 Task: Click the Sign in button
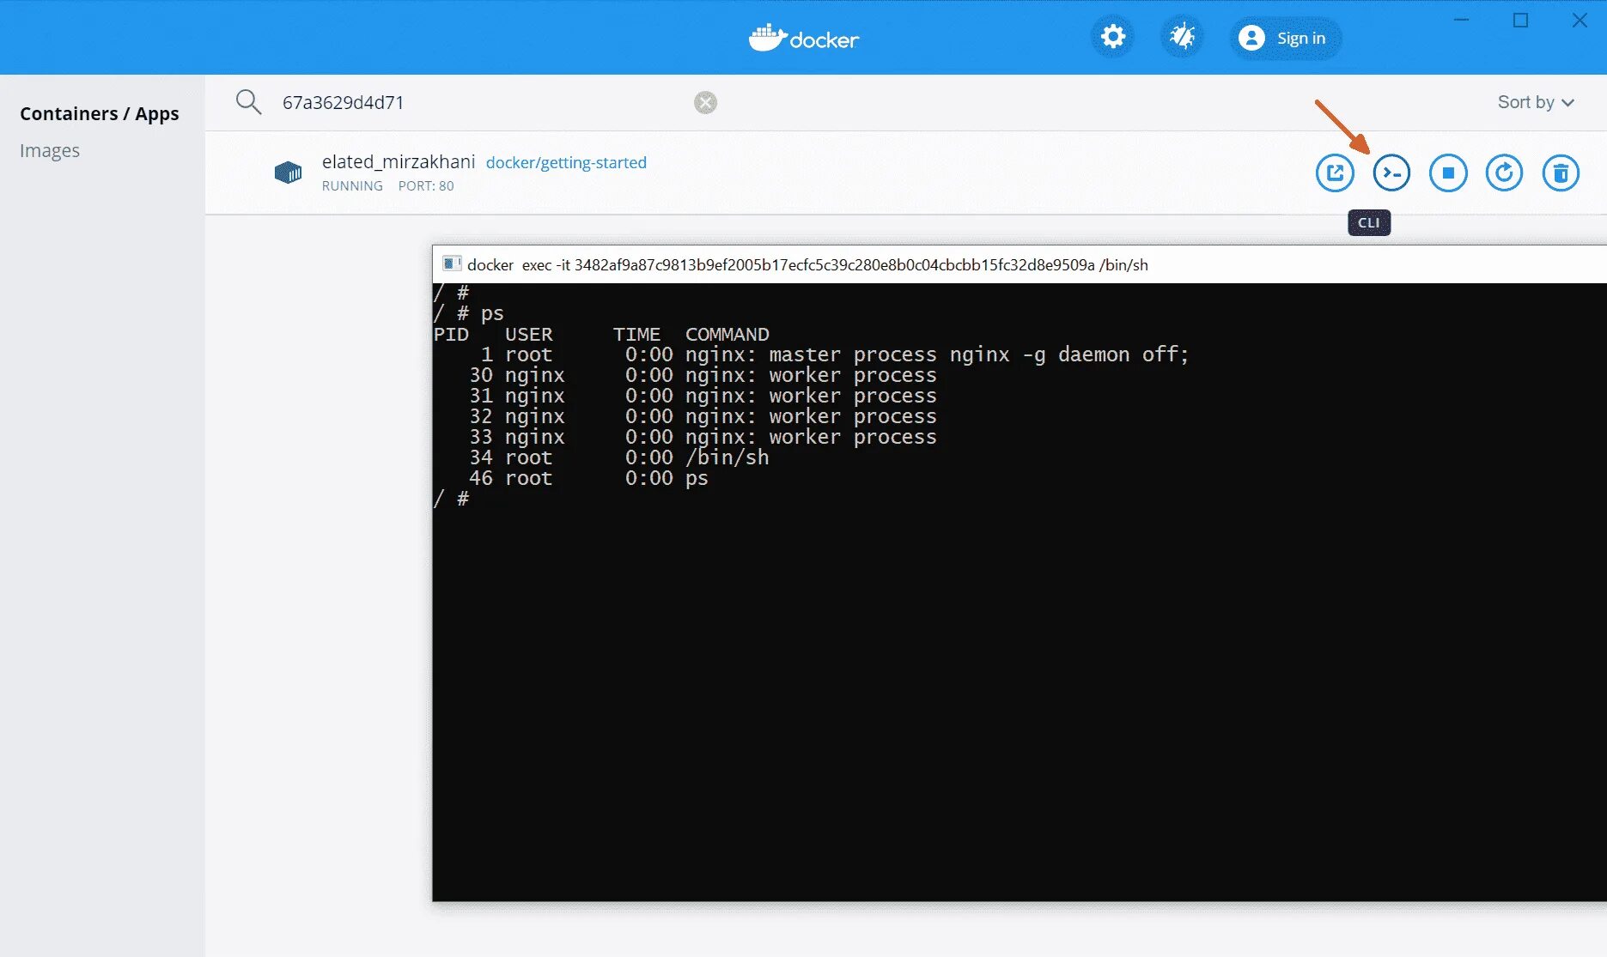click(x=1285, y=38)
